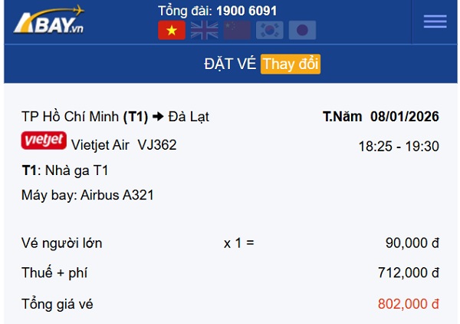Click the Nhà ga T1 terminal text

75,170
